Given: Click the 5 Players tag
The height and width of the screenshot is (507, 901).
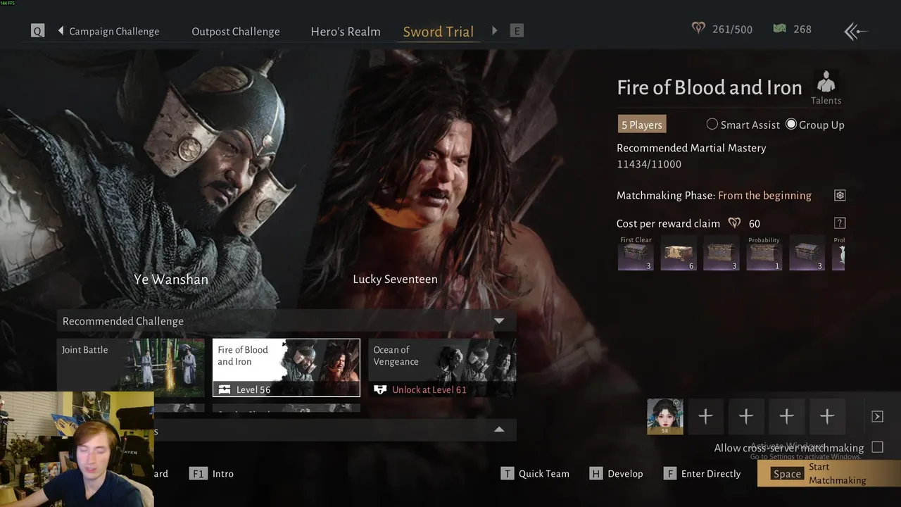Looking at the screenshot, I should 642,125.
